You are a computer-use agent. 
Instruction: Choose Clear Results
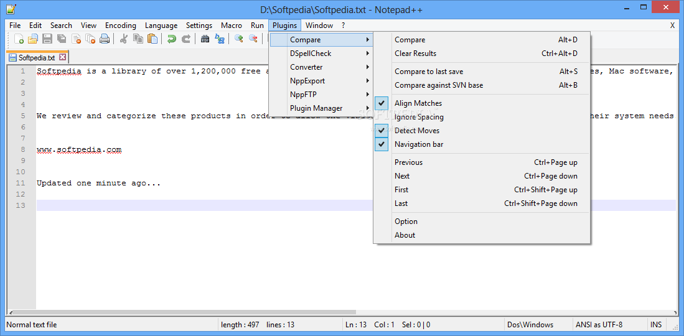coord(482,54)
